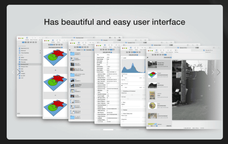Toggle Sidebar icon in the animated image window
This screenshot has height=144, width=228.
pos(53,40)
